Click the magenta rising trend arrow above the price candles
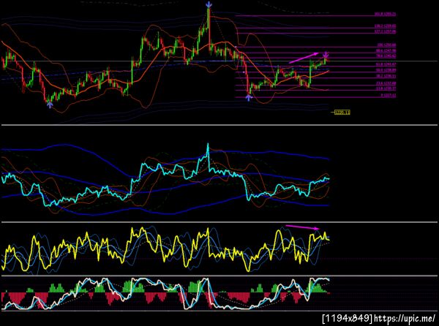Image resolution: width=439 pixels, height=326 pixels. [304, 58]
